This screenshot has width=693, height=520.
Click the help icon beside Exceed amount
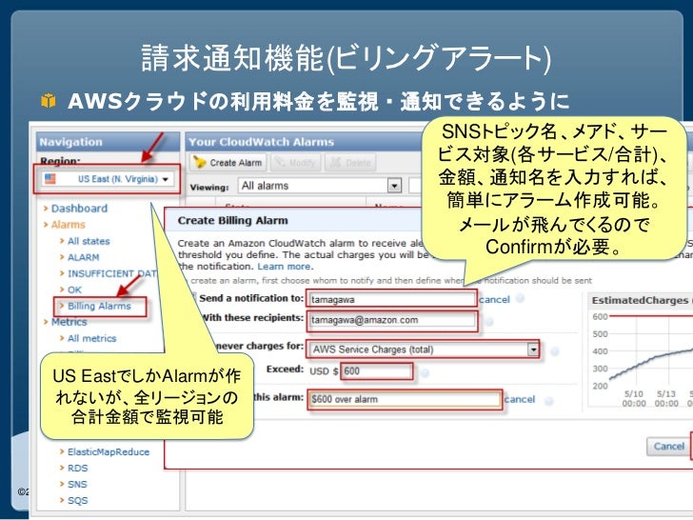[x=425, y=372]
